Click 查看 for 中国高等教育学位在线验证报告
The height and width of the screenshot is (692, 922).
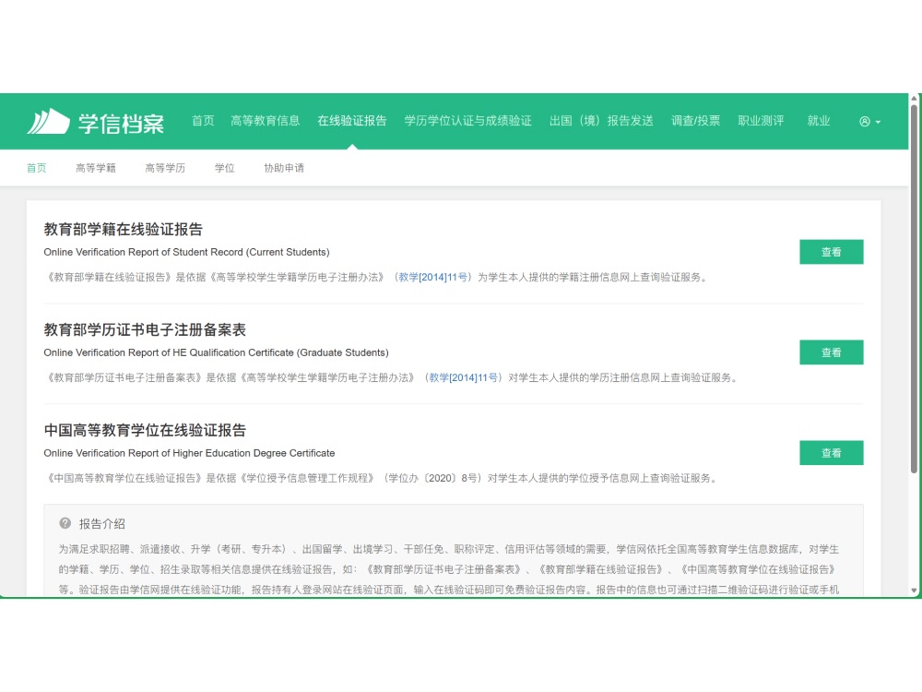click(832, 453)
